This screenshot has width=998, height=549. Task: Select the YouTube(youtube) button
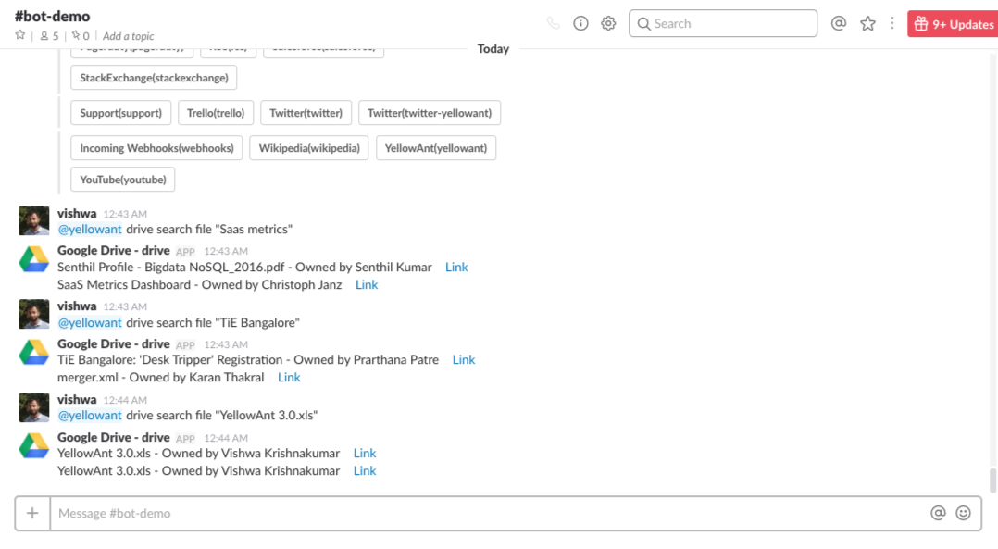coord(123,180)
